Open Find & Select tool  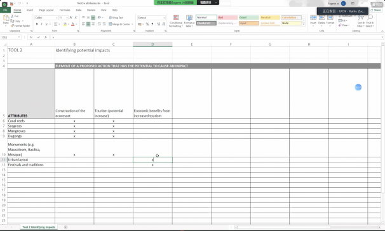[370, 21]
